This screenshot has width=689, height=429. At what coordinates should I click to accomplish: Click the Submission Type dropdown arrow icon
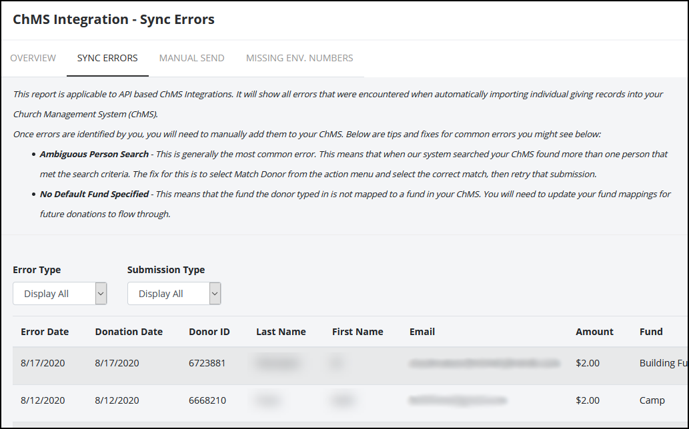pyautogui.click(x=215, y=293)
